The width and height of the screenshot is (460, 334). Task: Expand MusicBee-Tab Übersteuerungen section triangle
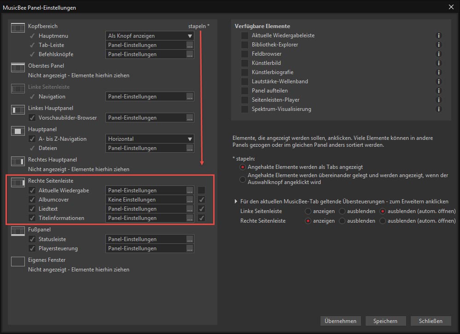pyautogui.click(x=236, y=202)
